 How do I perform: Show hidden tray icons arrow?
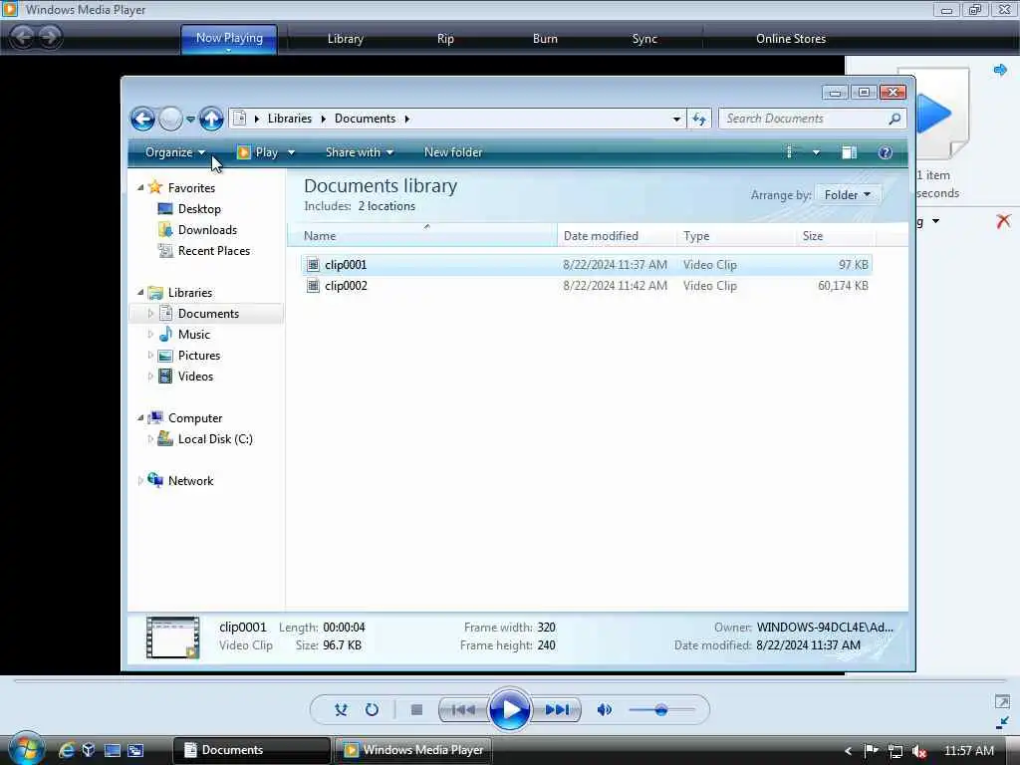pos(848,751)
